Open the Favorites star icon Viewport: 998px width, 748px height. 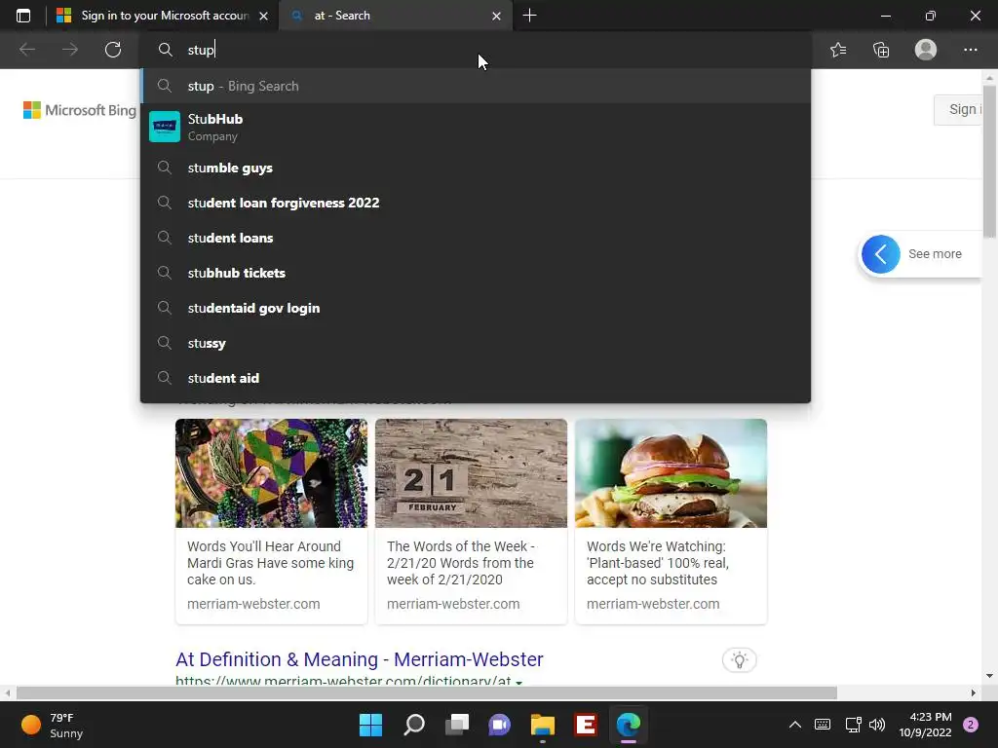click(x=838, y=50)
